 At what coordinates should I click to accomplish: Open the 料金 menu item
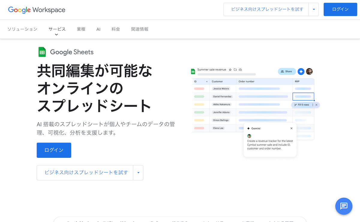click(x=116, y=29)
